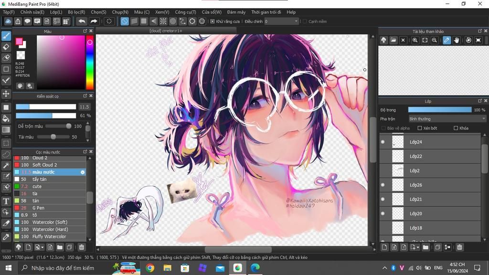Image resolution: width=489 pixels, height=275 pixels.
Task: Enable the crisscross grid snap
Action: (144, 21)
